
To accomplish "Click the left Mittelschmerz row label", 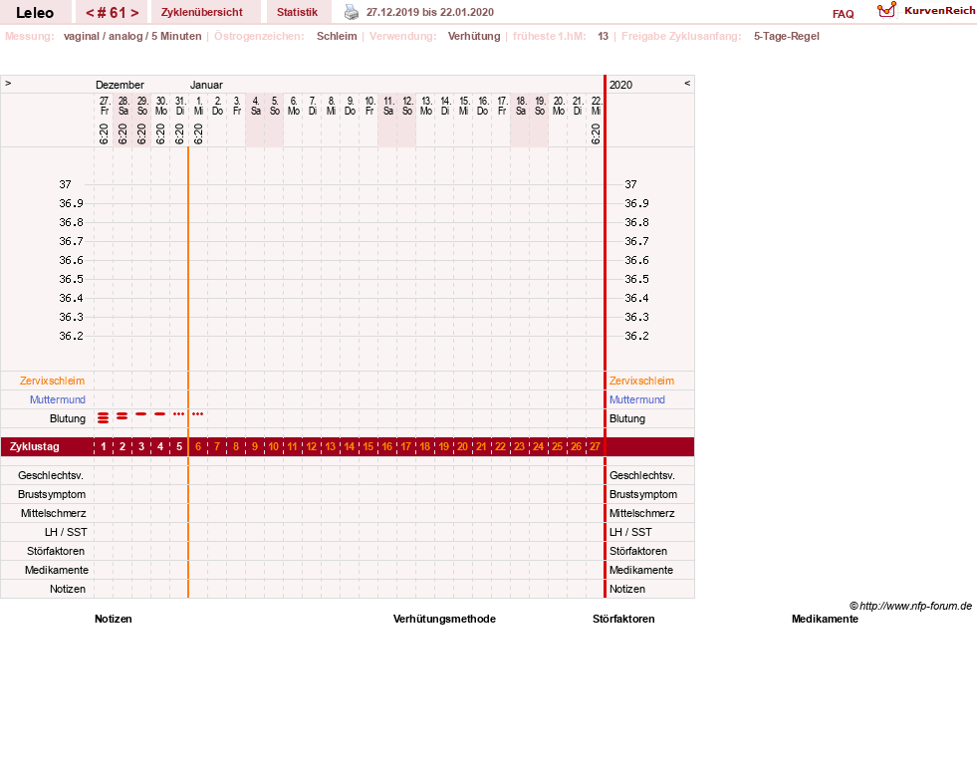I will pyautogui.click(x=54, y=513).
